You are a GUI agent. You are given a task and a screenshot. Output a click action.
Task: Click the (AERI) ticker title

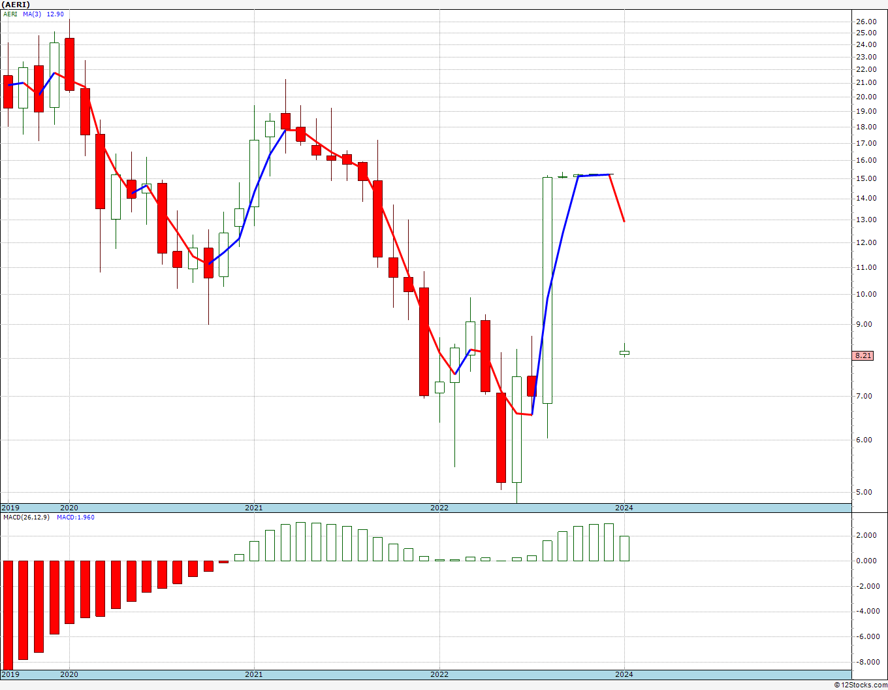(16, 5)
